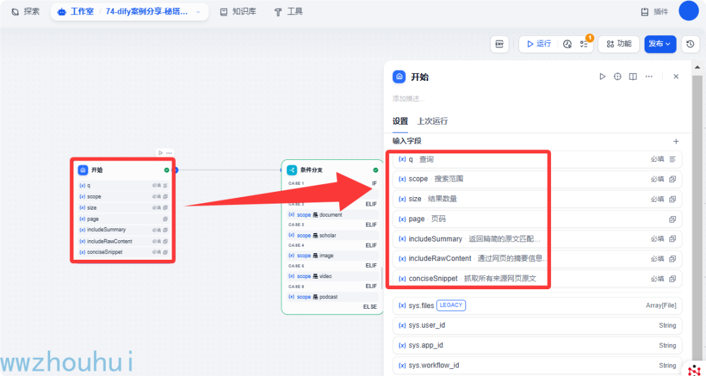Switch to the 上次运行 tab
The image size is (706, 376).
(432, 121)
